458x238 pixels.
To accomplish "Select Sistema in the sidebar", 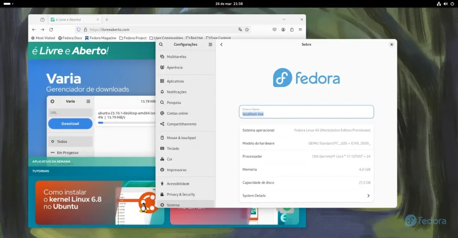I will coord(186,204).
